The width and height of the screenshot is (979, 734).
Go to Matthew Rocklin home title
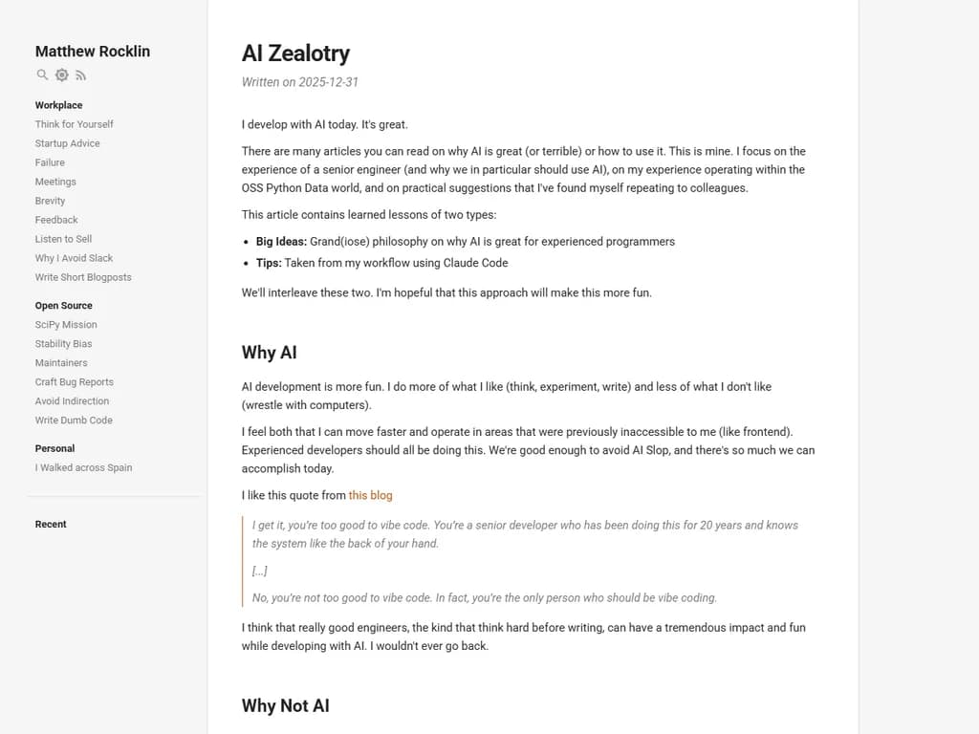click(x=93, y=52)
